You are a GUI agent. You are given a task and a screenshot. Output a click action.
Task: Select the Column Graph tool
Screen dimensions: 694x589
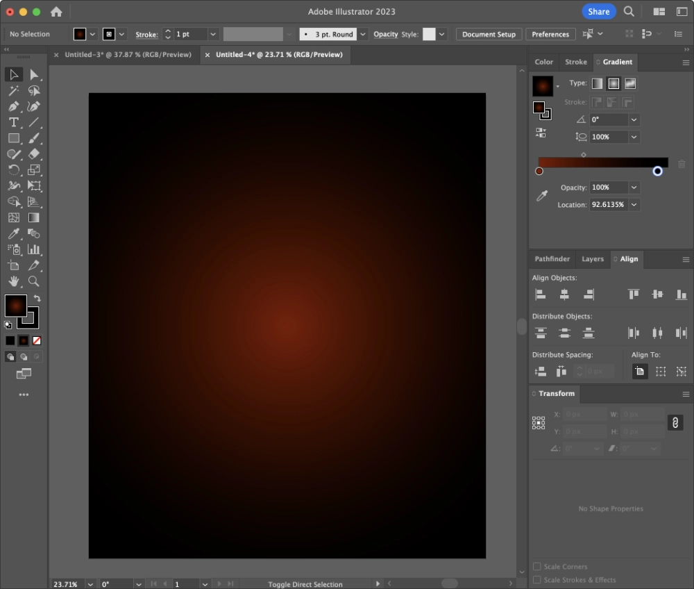(33, 250)
